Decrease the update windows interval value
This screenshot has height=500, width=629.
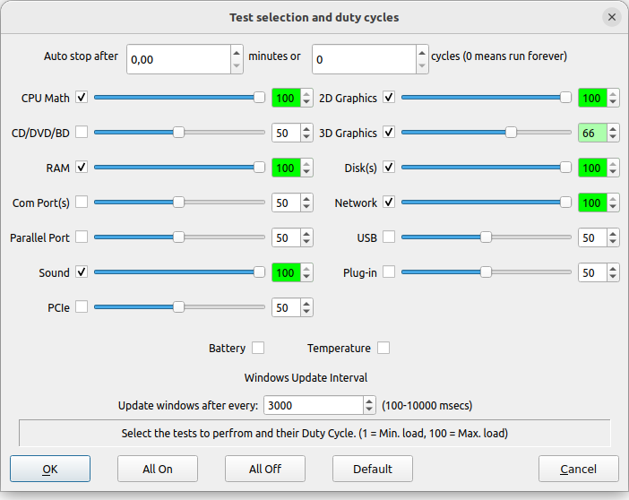[x=369, y=410]
